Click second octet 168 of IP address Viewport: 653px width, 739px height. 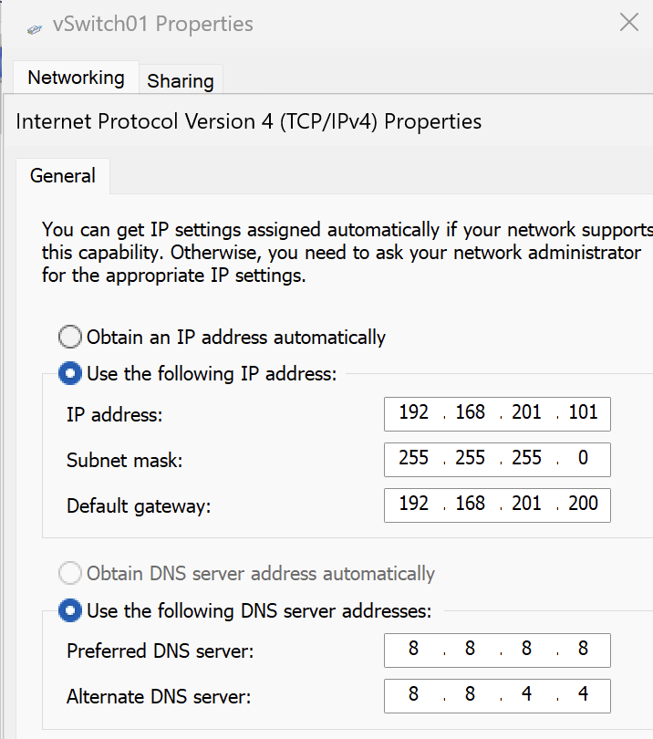coord(471,413)
